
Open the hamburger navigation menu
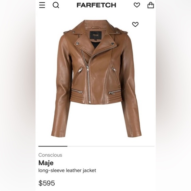(42, 5)
